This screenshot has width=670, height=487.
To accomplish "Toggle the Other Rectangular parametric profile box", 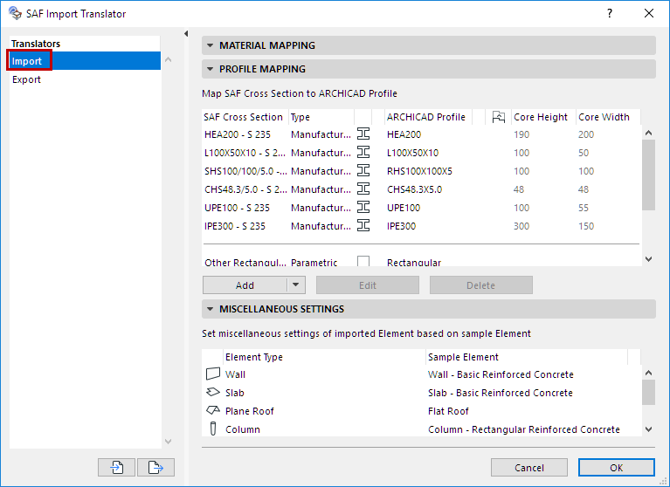I will point(363,262).
